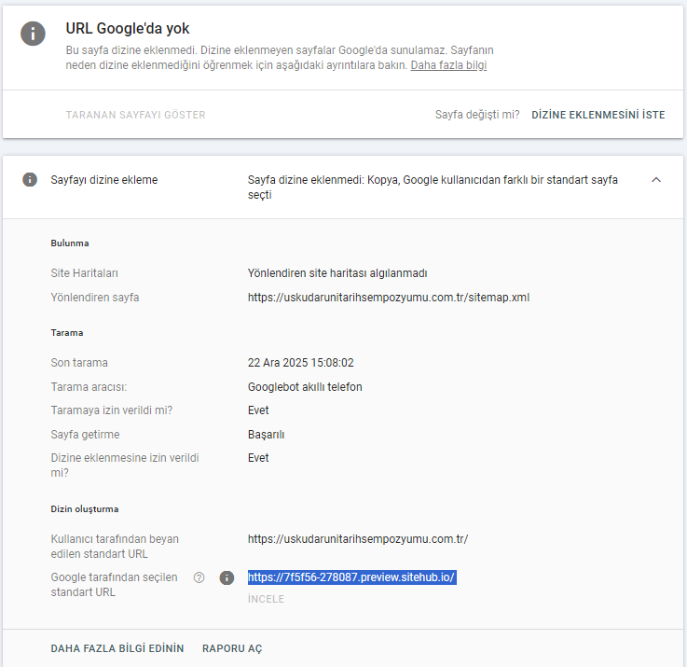Open the Daha fazla bilgi link
687x667 pixels.
[448, 65]
